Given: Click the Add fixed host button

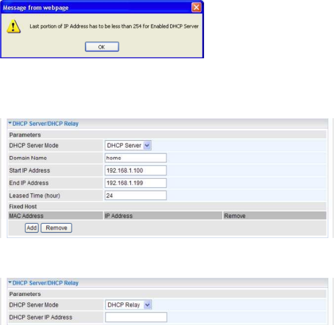Looking at the screenshot, I should (x=32, y=228).
